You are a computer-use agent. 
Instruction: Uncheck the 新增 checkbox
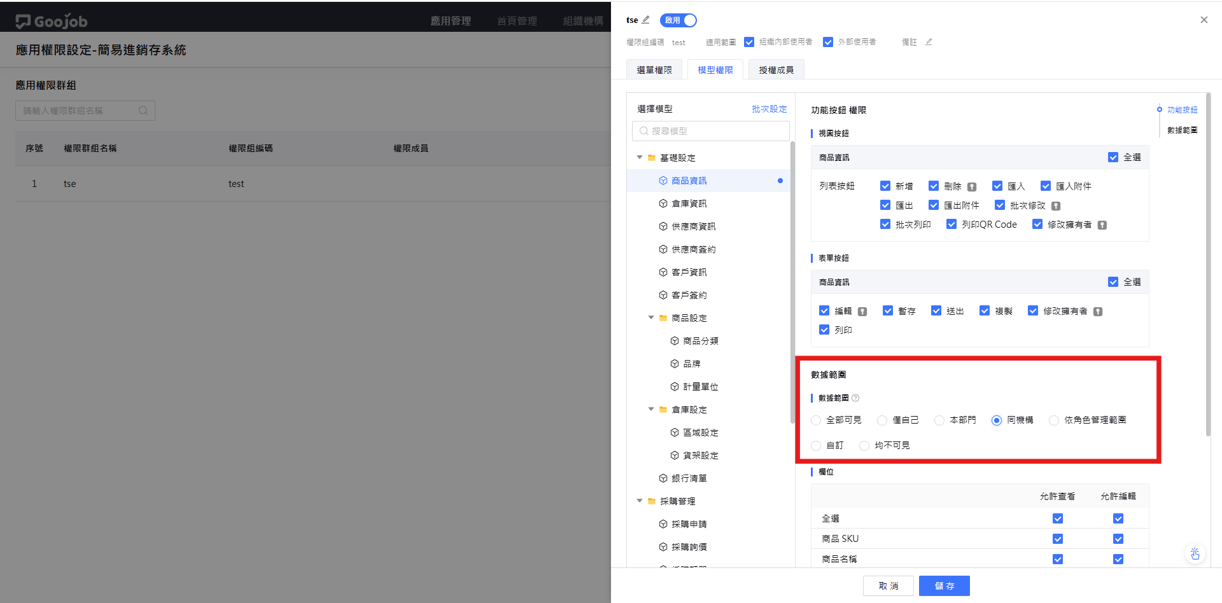pyautogui.click(x=885, y=186)
